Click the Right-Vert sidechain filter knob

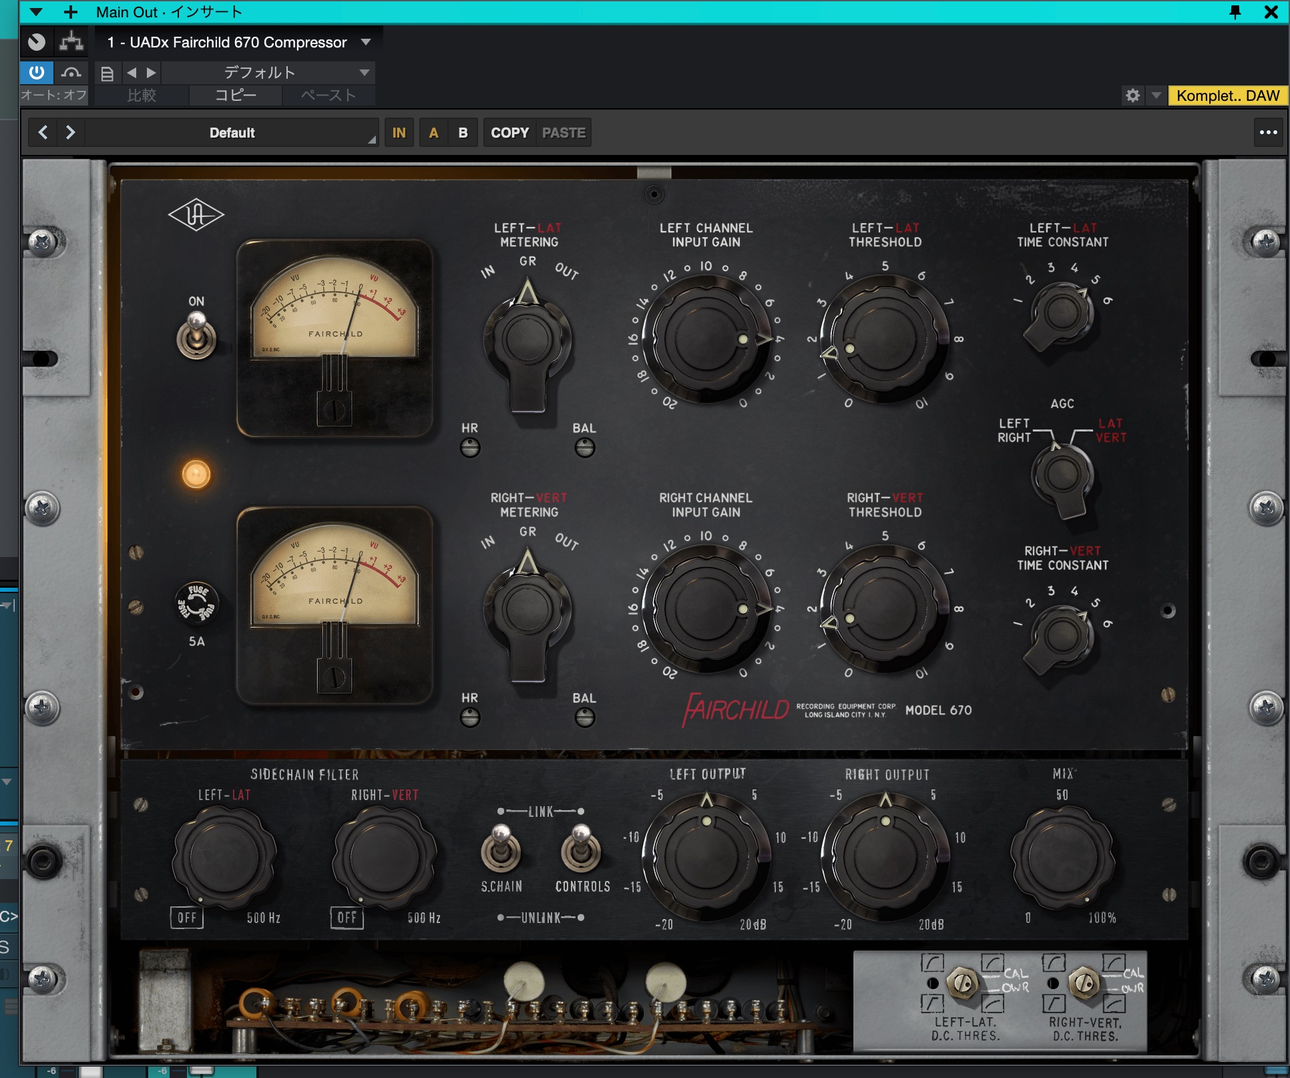pos(384,857)
